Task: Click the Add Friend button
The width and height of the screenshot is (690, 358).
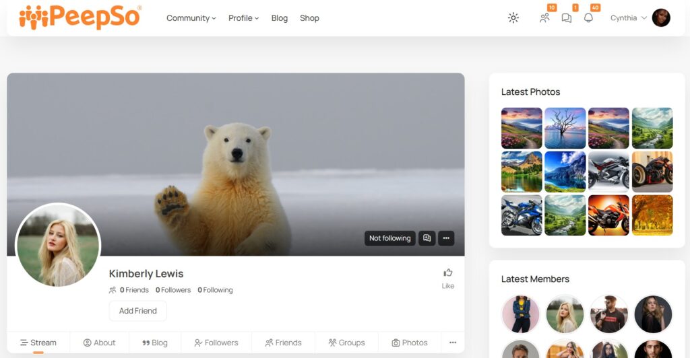Action: [137, 311]
